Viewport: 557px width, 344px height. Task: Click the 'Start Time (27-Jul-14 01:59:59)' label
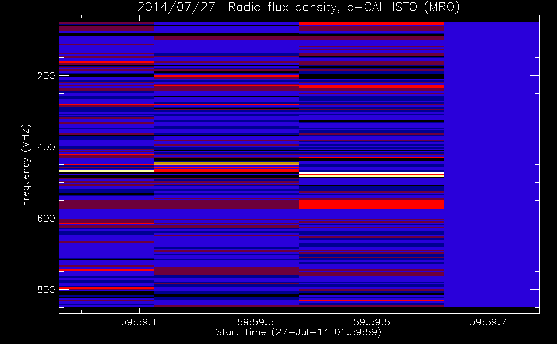pyautogui.click(x=298, y=332)
